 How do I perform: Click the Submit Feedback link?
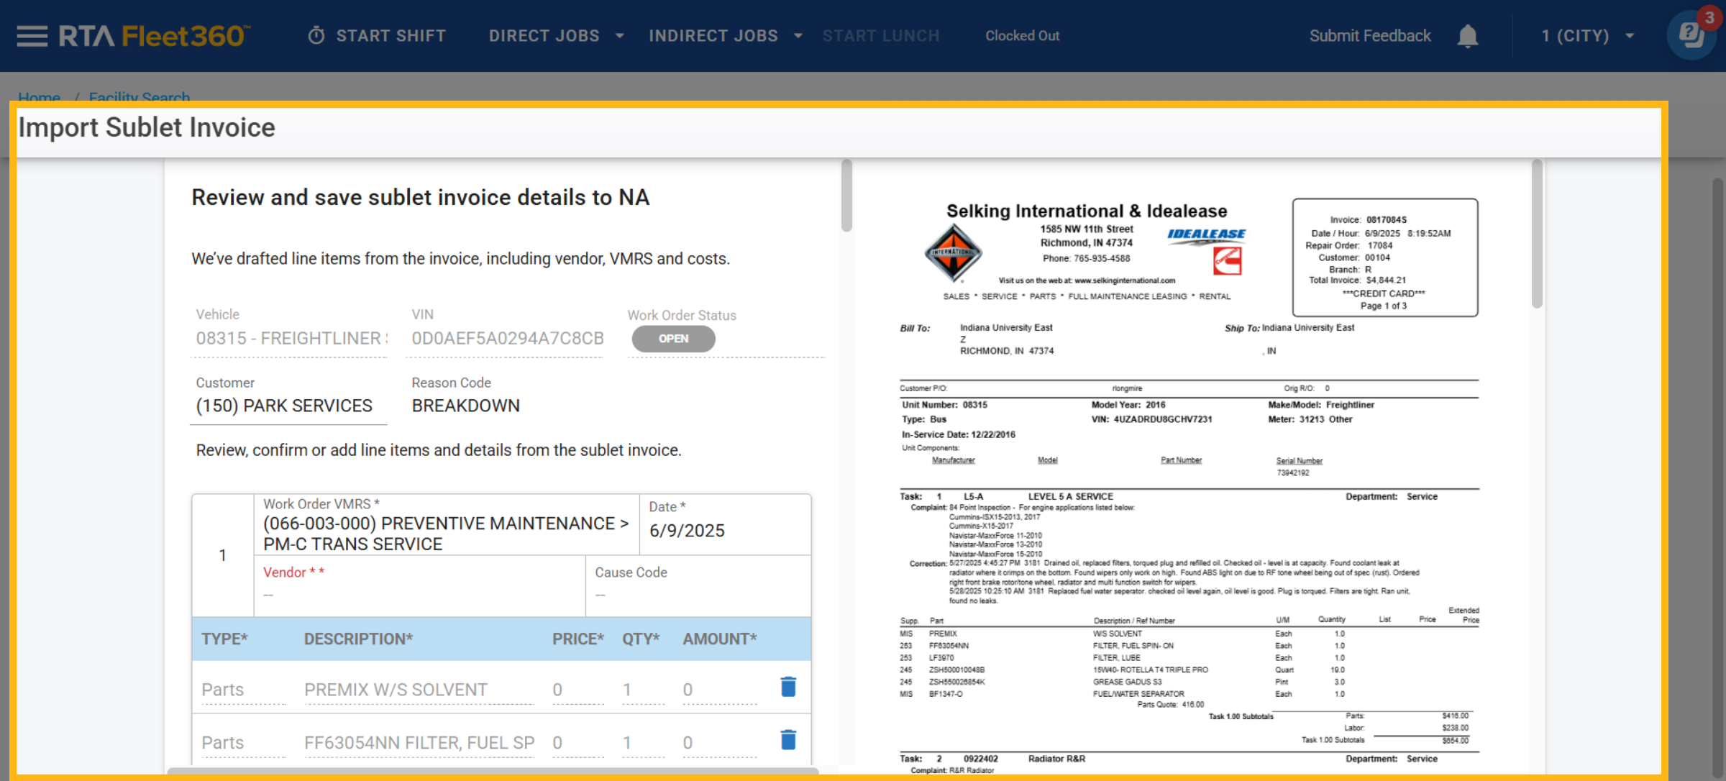[x=1369, y=36]
